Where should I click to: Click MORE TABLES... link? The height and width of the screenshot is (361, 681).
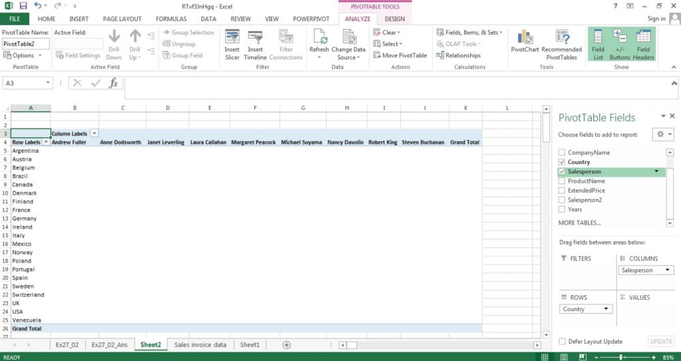tap(579, 223)
